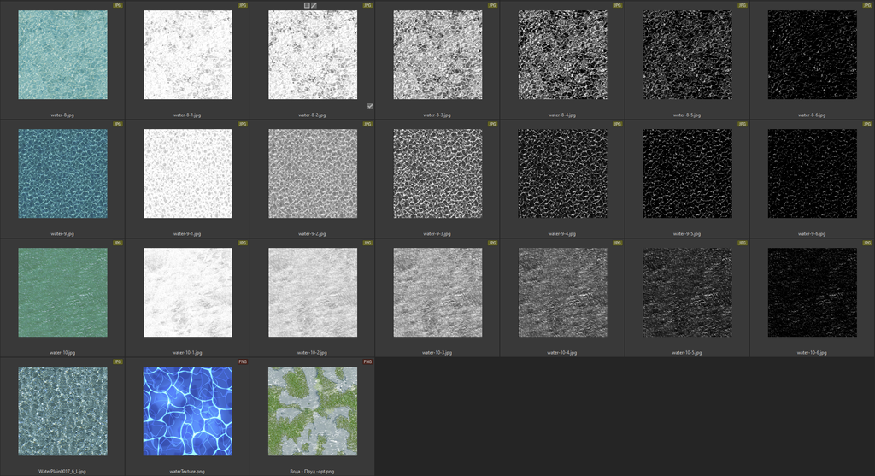The image size is (875, 476).
Task: Click the JPG badge on the water-10-6.jpg tile
Action: pyautogui.click(x=867, y=243)
